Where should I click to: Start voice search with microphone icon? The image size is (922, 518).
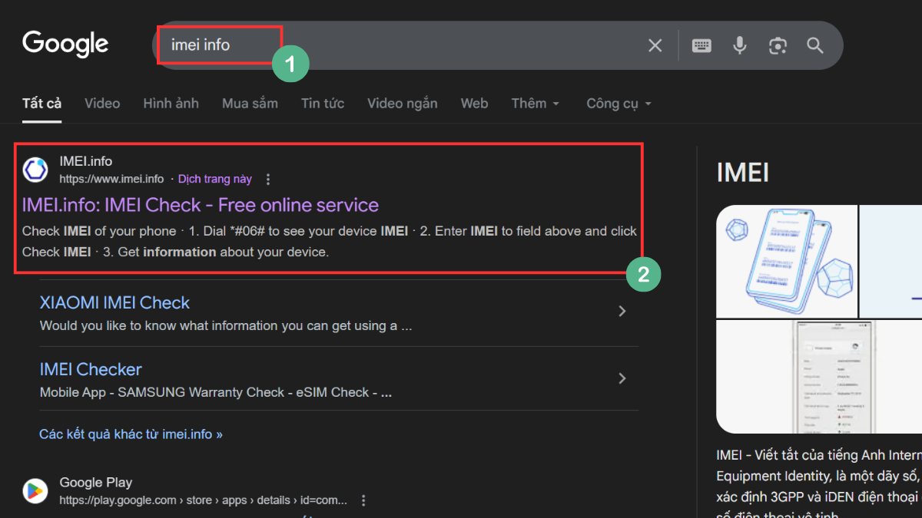[x=739, y=46]
